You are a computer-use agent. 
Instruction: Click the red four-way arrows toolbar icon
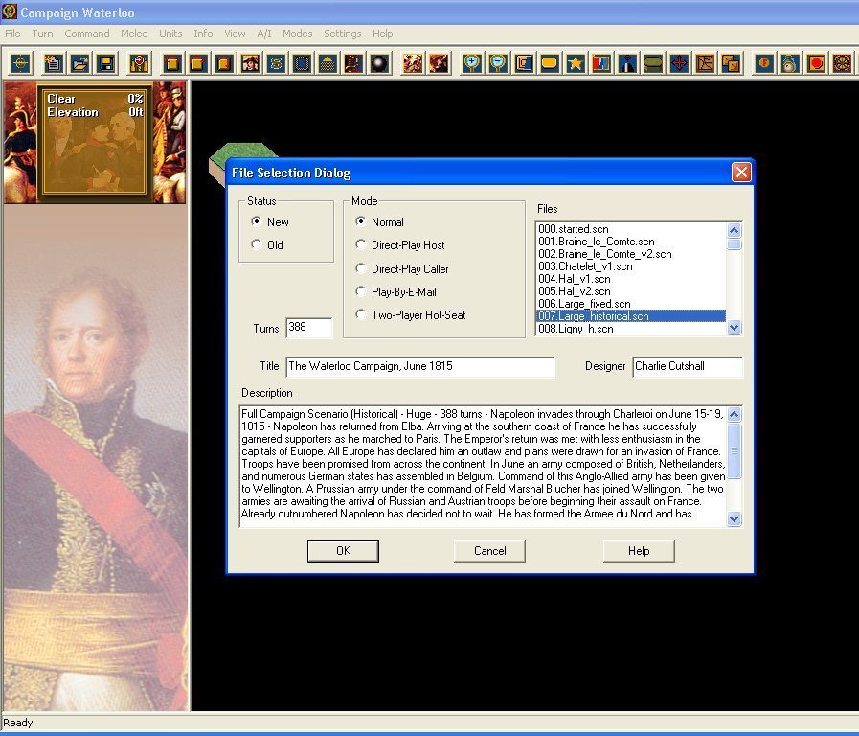pyautogui.click(x=679, y=64)
